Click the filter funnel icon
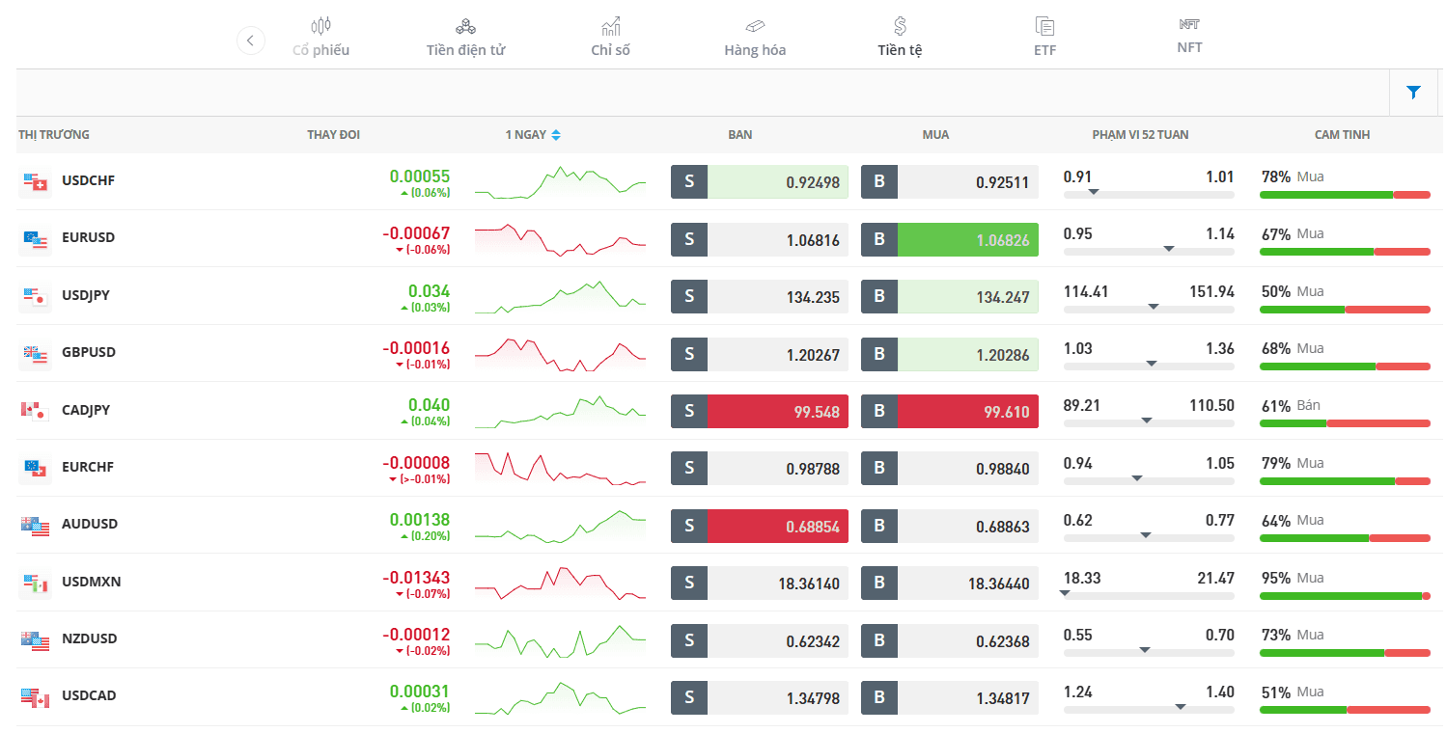This screenshot has height=733, width=1447. pos(1414,93)
